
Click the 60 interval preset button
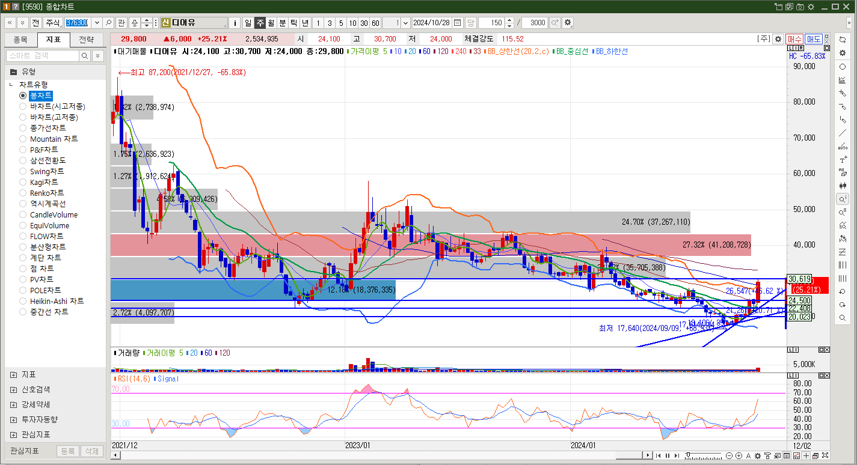[375, 23]
